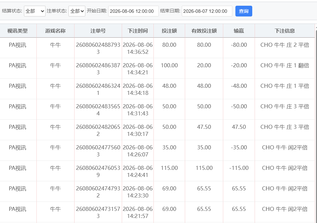The height and width of the screenshot is (223, 317).
Task: Click bet time 2026-08-06 14:30:17
Action: click(x=138, y=131)
